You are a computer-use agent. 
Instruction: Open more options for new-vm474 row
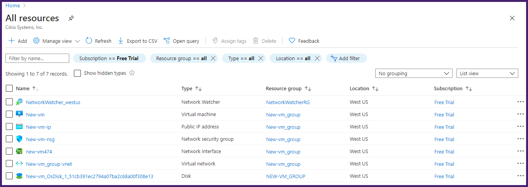point(520,151)
